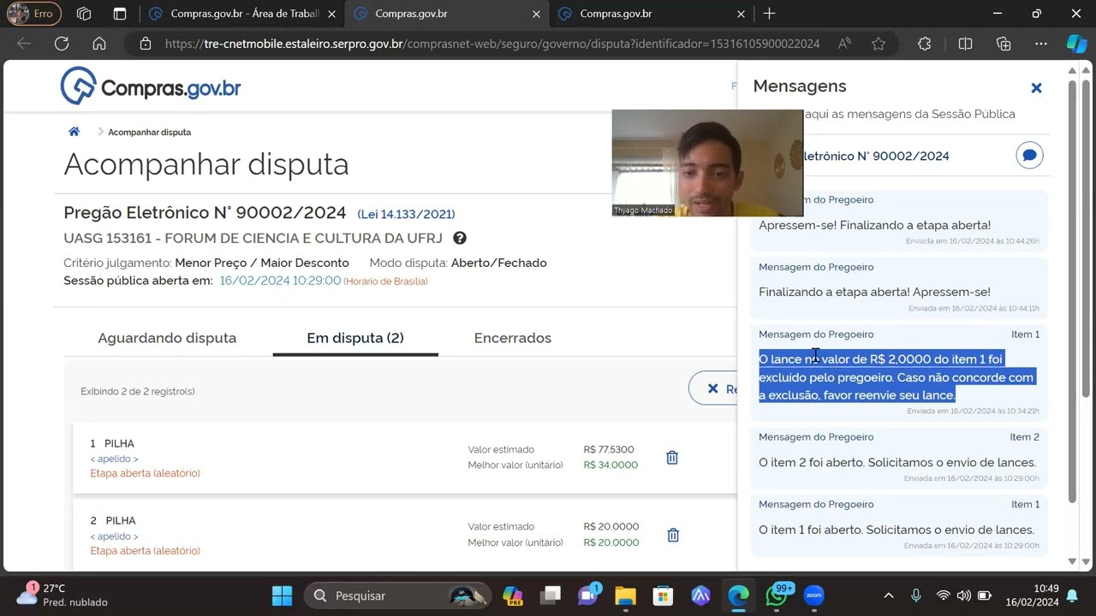Viewport: 1096px width, 616px height.
Task: Open browser collections icon
Action: (x=1004, y=44)
